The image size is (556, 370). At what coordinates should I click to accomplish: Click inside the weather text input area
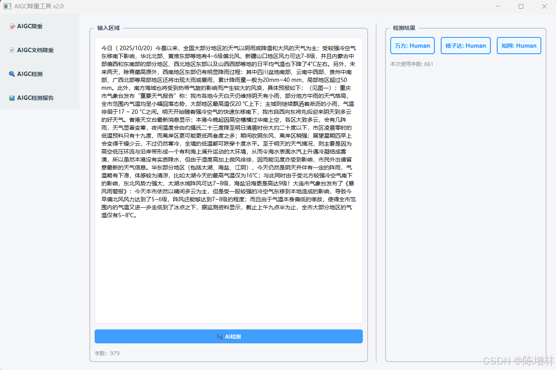pyautogui.click(x=229, y=180)
